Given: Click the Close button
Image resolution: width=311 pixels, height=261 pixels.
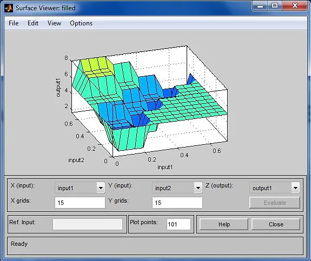Looking at the screenshot, I should point(276,224).
